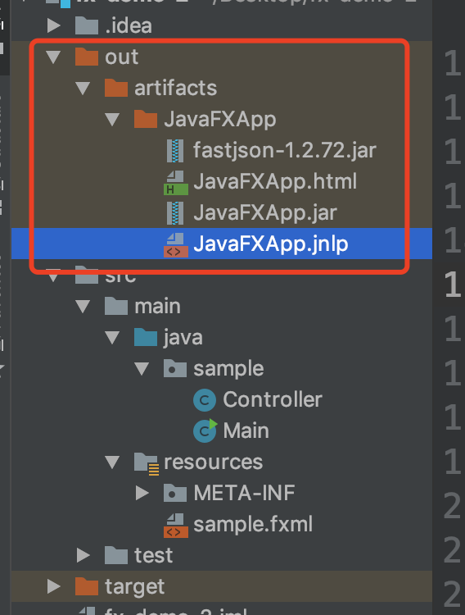Click the fastjson jar archive icon

click(175, 151)
